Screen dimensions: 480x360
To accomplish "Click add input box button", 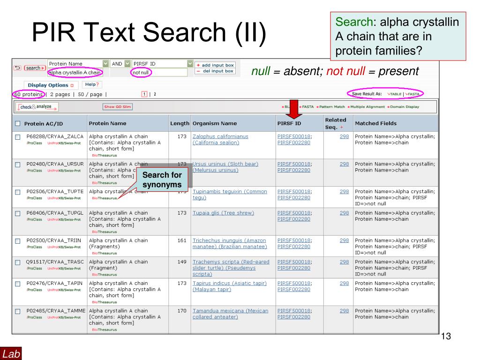I will pos(215,65).
